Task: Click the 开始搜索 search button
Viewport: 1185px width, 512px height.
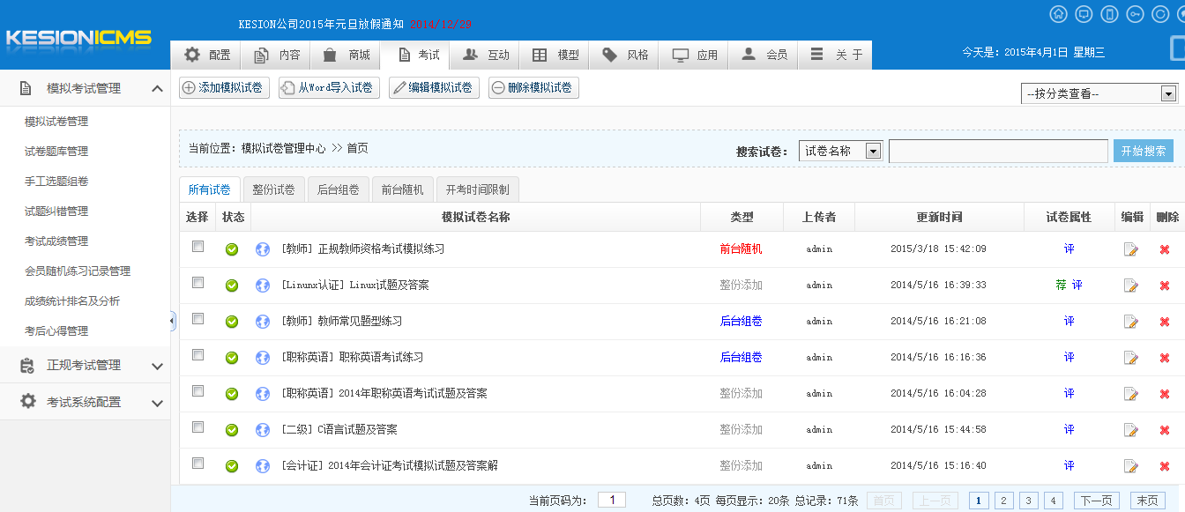Action: click(x=1144, y=150)
